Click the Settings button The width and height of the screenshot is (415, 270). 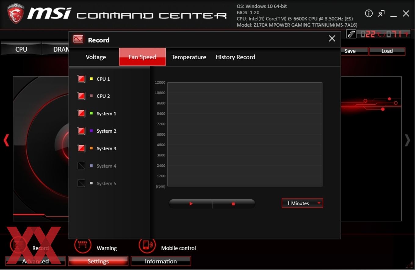pos(98,261)
